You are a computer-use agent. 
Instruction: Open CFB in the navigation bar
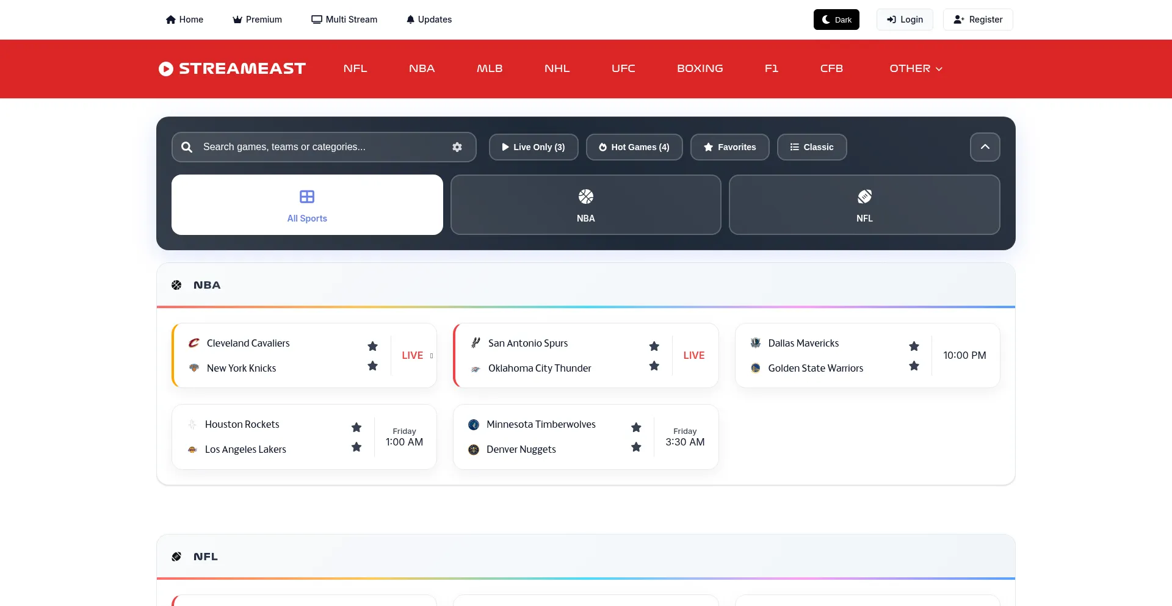pyautogui.click(x=831, y=68)
